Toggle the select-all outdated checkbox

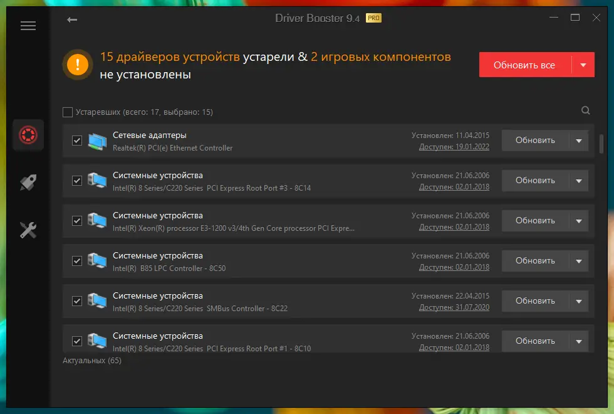tap(68, 112)
